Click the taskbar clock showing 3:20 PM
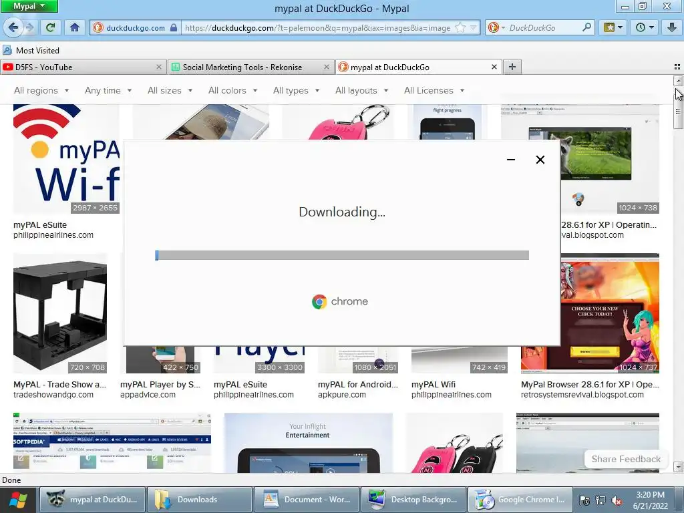Viewport: 684px width, 513px height. point(650,500)
